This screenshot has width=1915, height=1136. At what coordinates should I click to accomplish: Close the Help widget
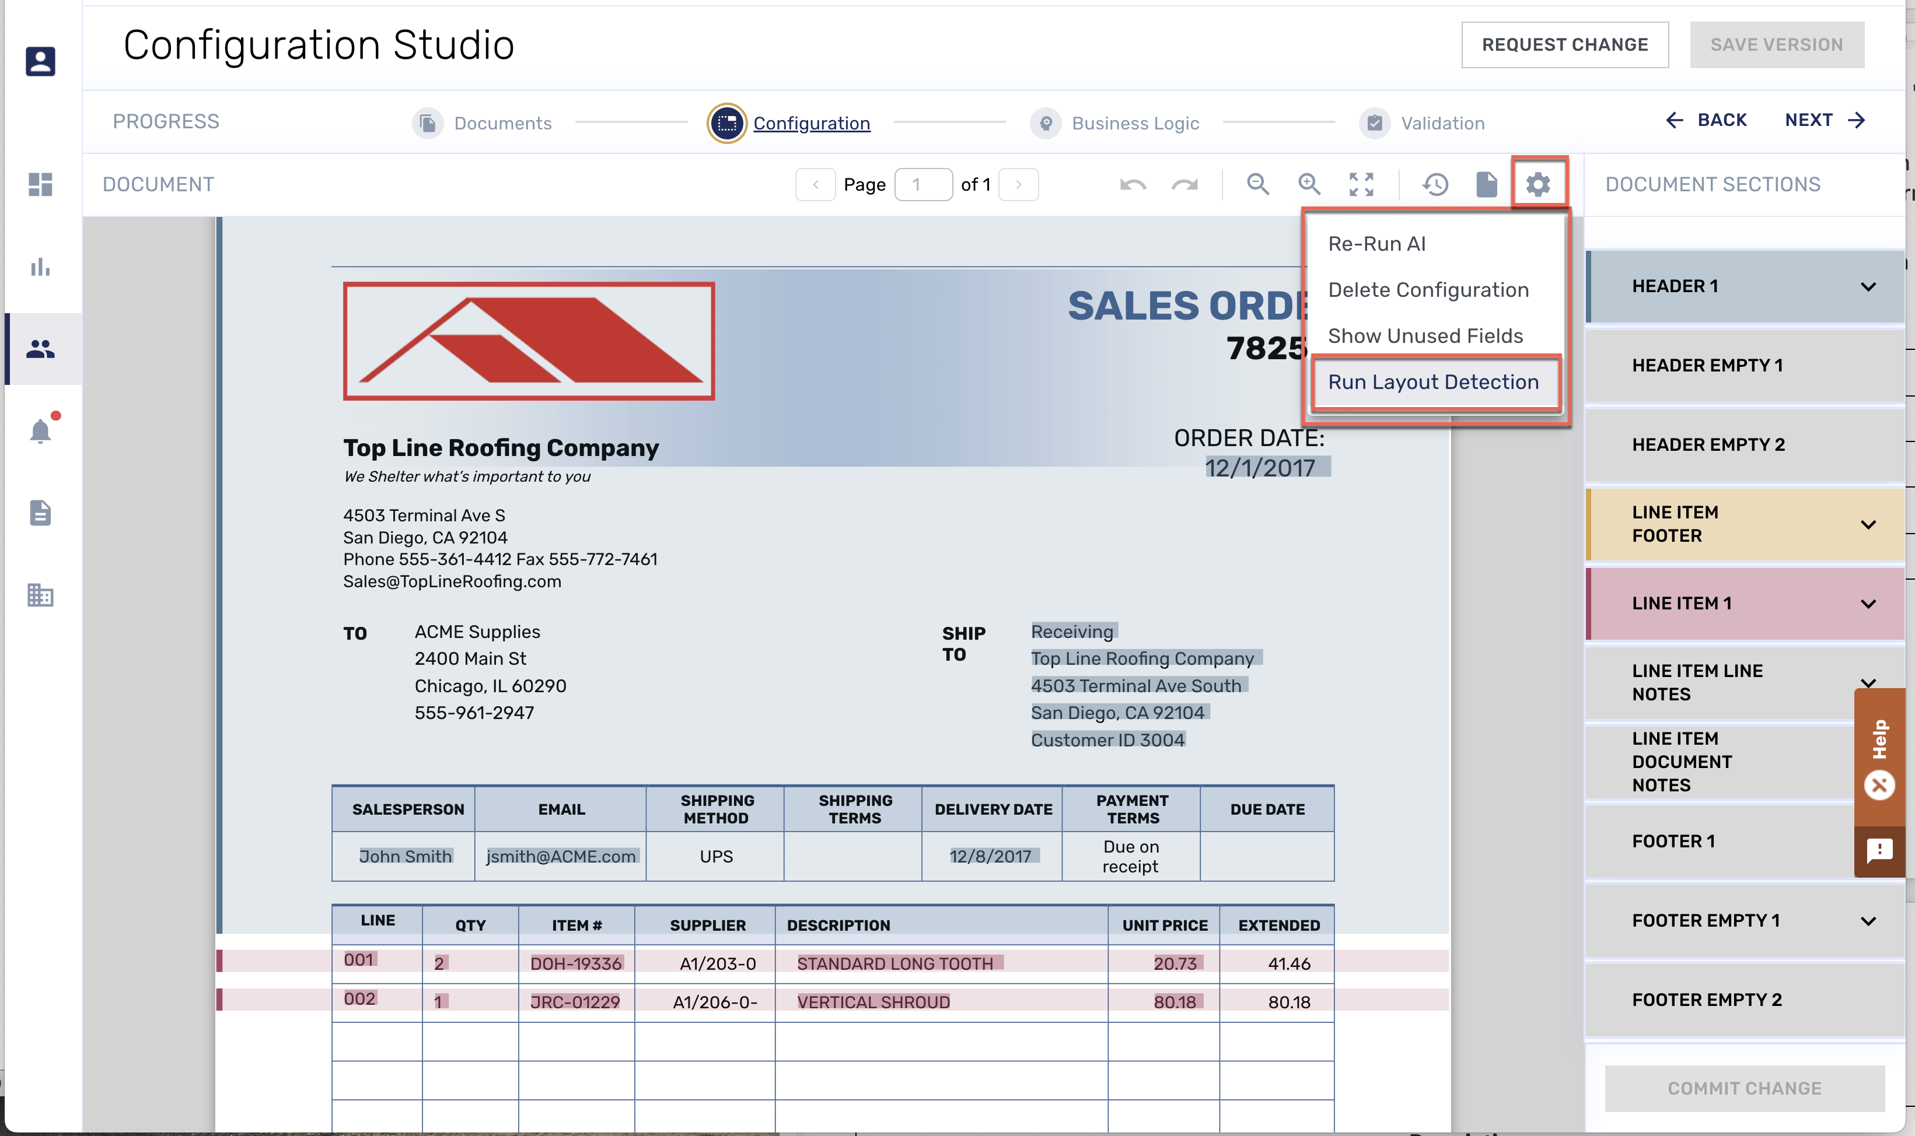pos(1879,786)
